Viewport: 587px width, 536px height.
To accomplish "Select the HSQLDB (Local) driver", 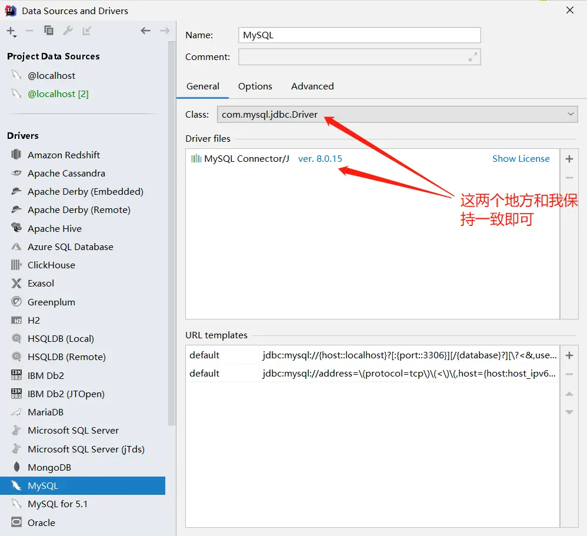I will [x=61, y=339].
